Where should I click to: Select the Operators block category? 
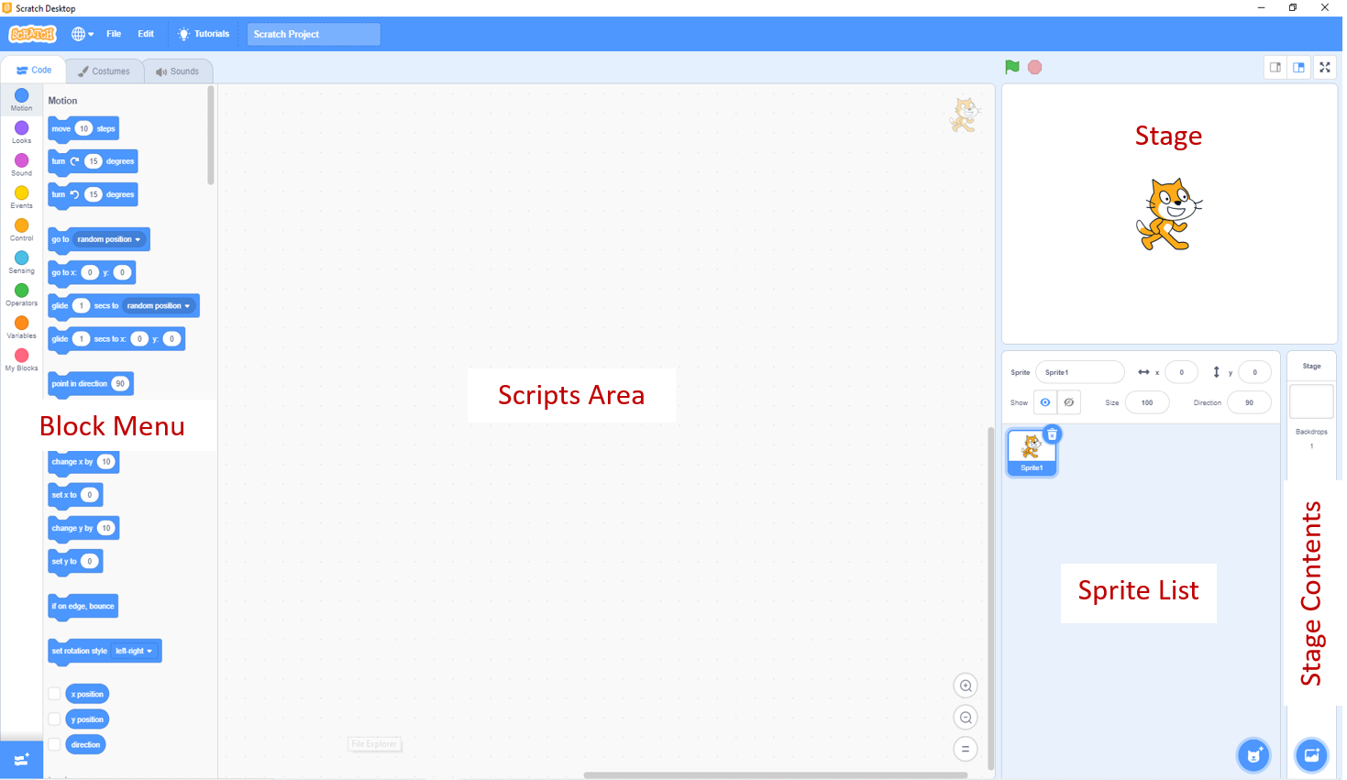(21, 295)
